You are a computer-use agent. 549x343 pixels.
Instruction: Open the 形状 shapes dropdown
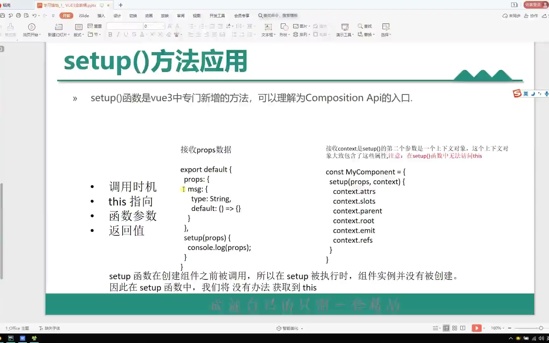pyautogui.click(x=284, y=35)
